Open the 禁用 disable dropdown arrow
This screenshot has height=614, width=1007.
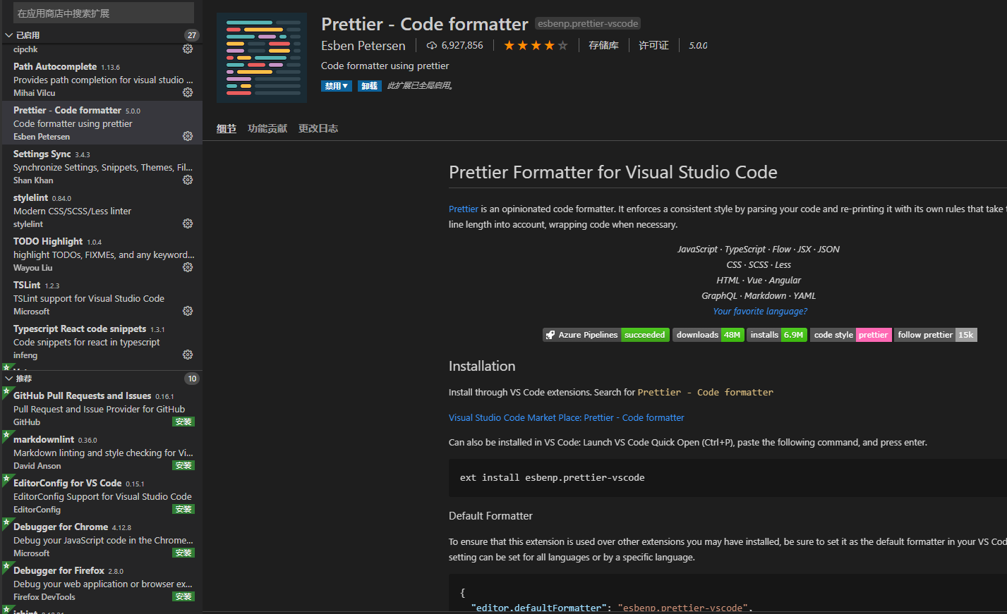click(x=346, y=85)
